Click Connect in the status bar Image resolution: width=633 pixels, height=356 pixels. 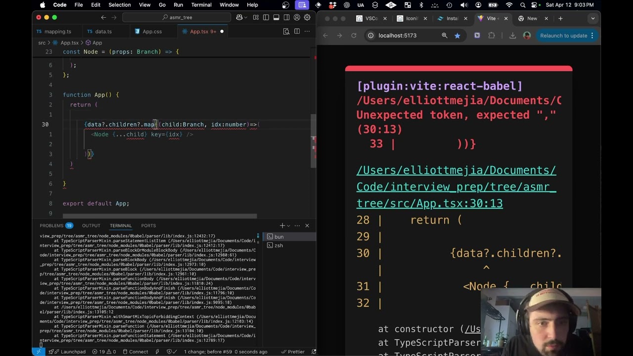click(135, 352)
